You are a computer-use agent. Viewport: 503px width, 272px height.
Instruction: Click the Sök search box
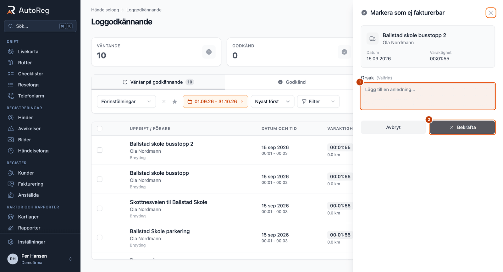coord(40,26)
